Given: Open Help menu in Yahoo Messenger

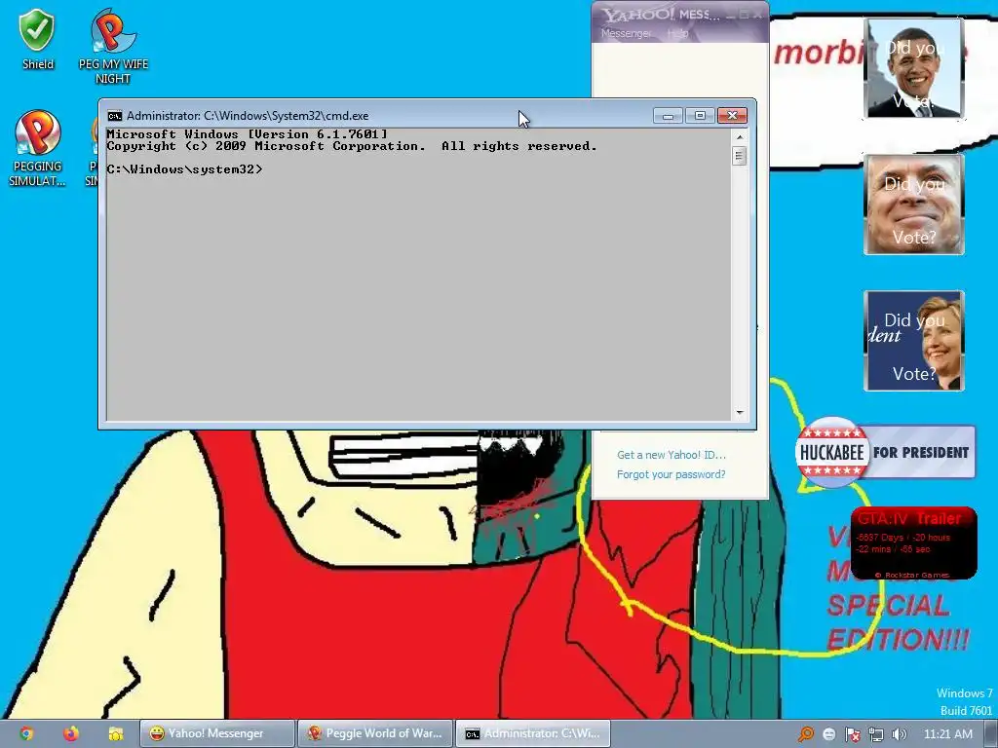Looking at the screenshot, I should (x=678, y=33).
